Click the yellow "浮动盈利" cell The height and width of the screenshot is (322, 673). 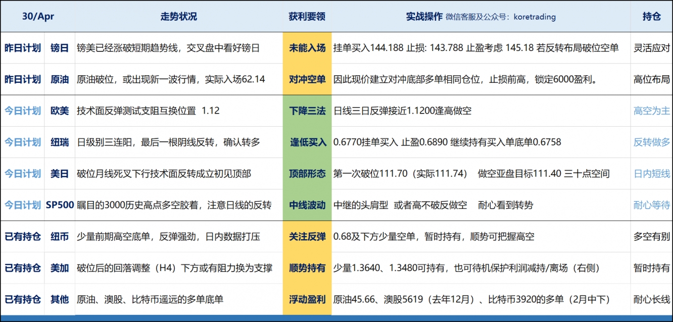307,299
